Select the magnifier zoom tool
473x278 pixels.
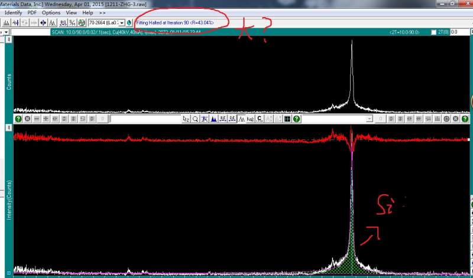point(195,119)
